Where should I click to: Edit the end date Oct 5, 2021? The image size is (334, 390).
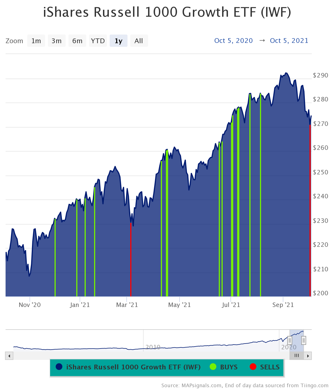pos(289,41)
